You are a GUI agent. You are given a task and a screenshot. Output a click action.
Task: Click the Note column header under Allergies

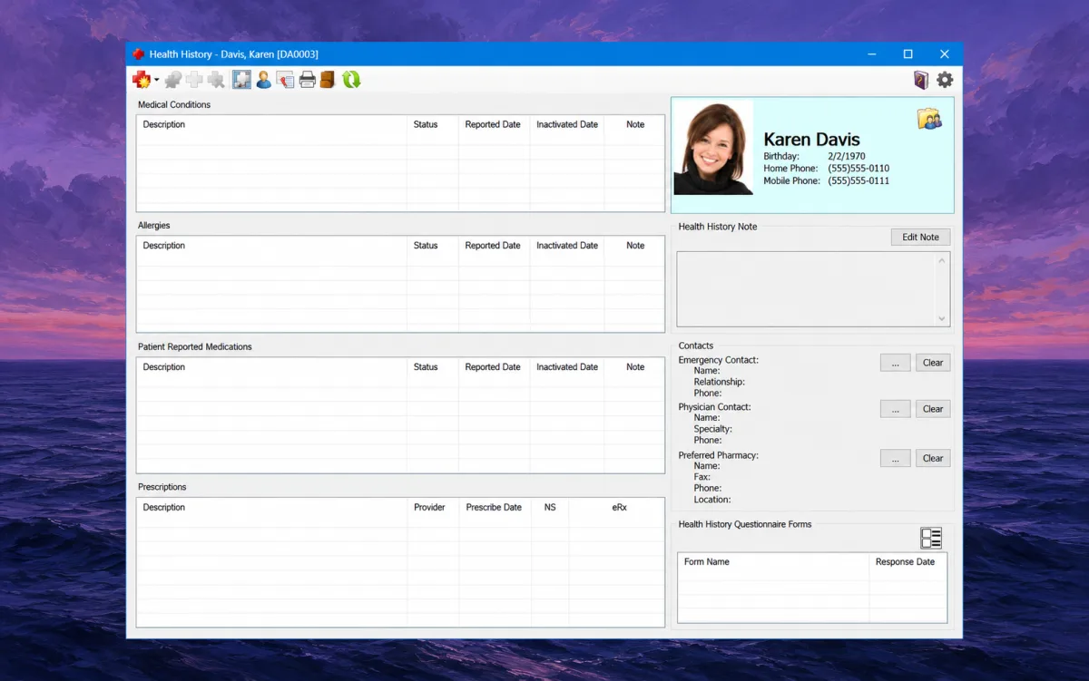click(635, 246)
